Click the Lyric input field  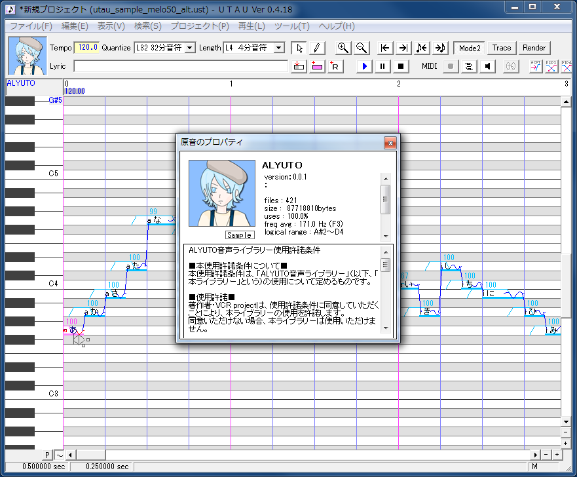pos(181,66)
